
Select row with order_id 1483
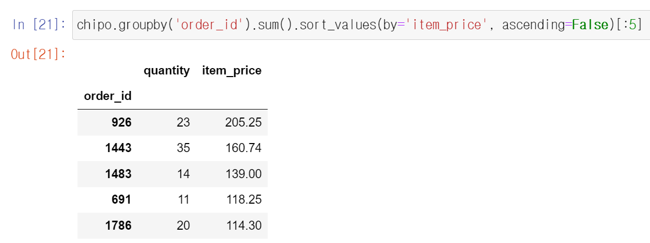[173, 174]
